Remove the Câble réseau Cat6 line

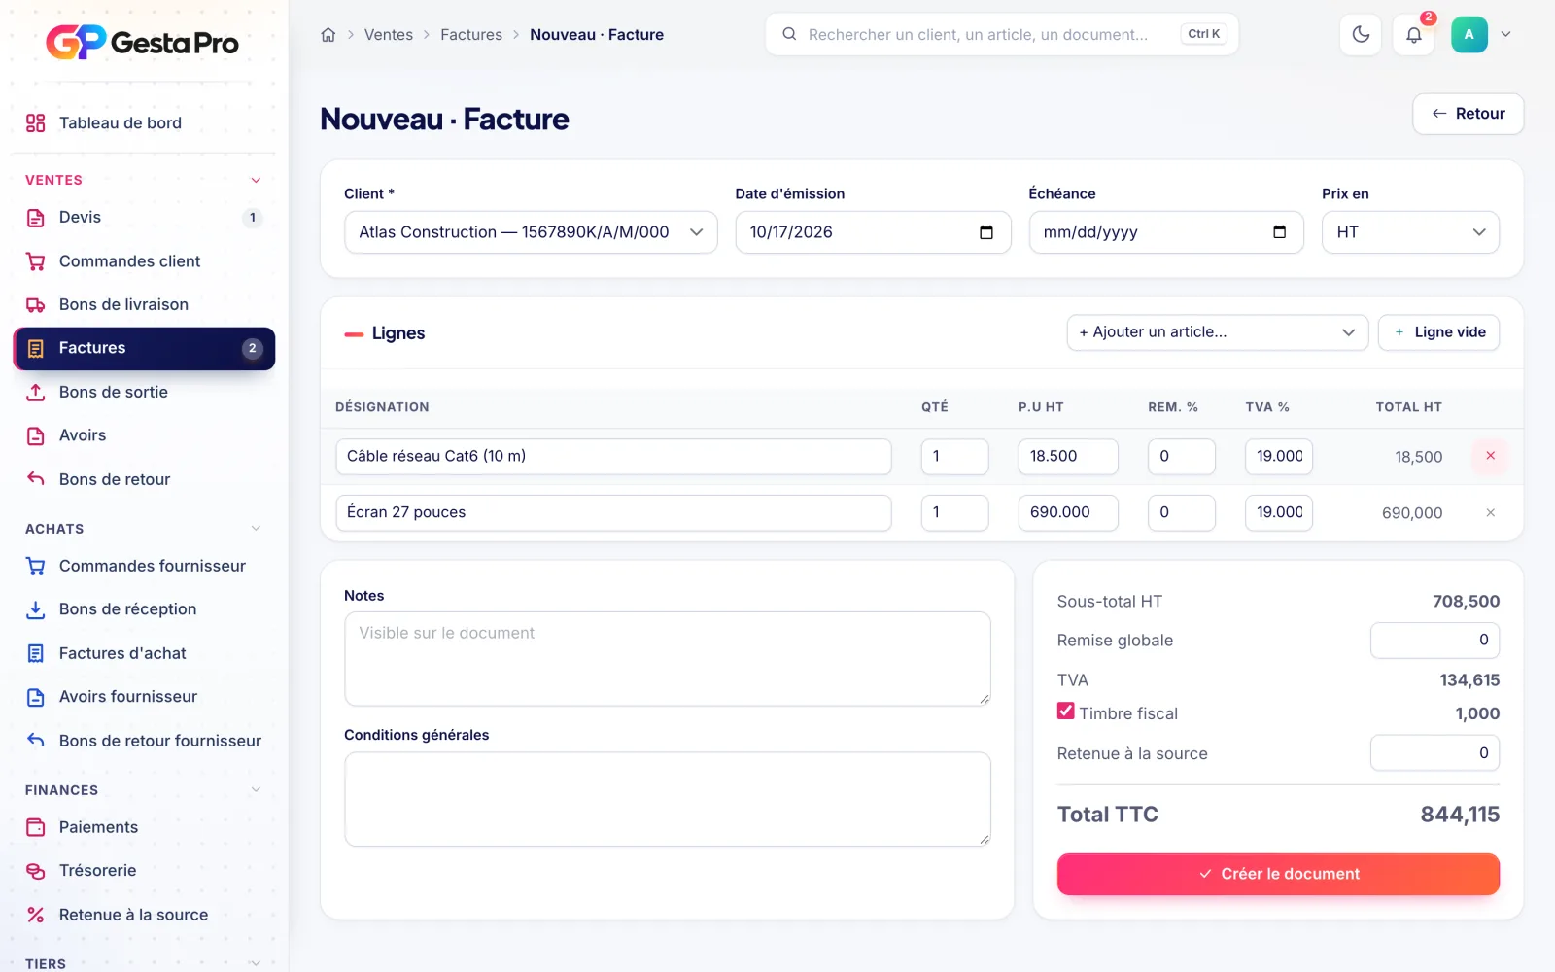pyautogui.click(x=1490, y=456)
